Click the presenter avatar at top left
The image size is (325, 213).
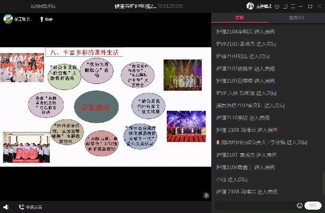coord(8,19)
